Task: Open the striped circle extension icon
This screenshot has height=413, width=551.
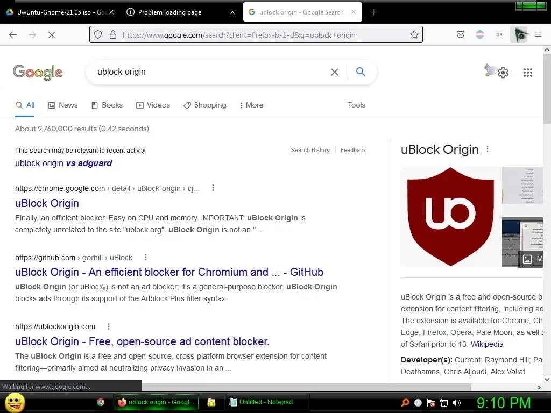Action: pos(479,34)
